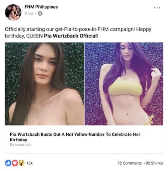
Task: Click the word Birthday in article title
Action: (x=18, y=140)
